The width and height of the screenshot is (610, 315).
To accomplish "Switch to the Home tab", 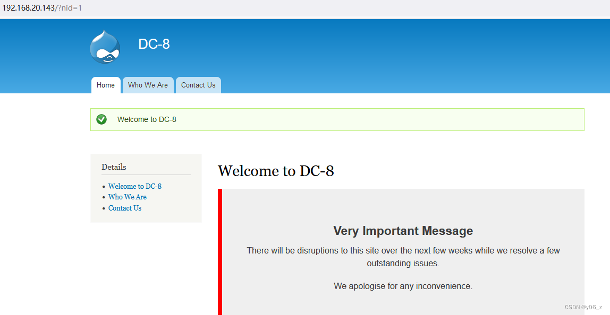I will (x=106, y=85).
